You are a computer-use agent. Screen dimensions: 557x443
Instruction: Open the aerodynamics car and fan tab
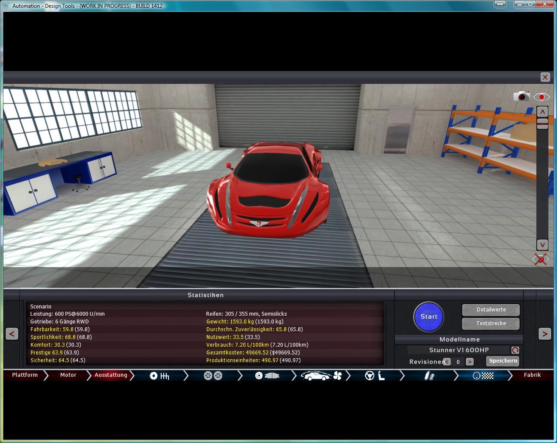[321, 376]
